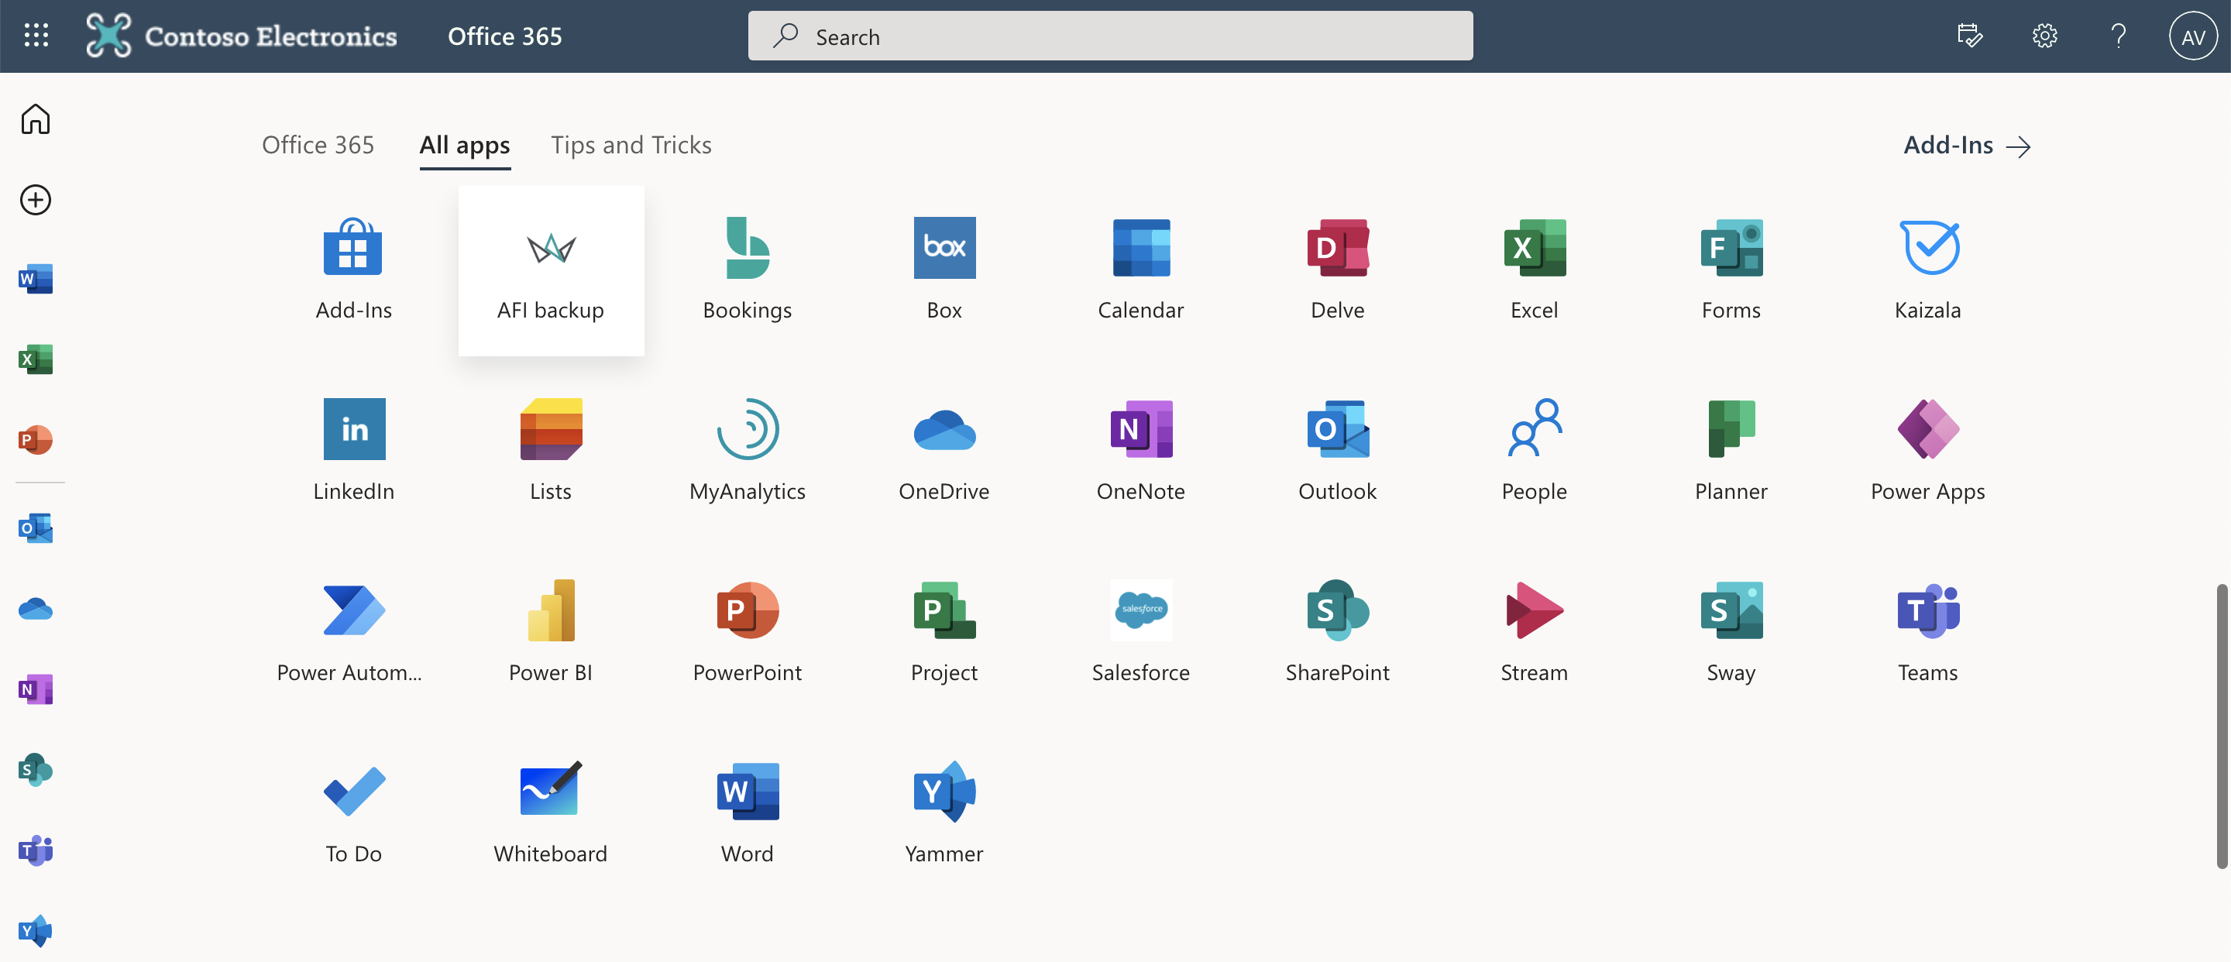This screenshot has width=2231, height=962.
Task: Launch OneNote from the apps grid
Action: pyautogui.click(x=1140, y=450)
